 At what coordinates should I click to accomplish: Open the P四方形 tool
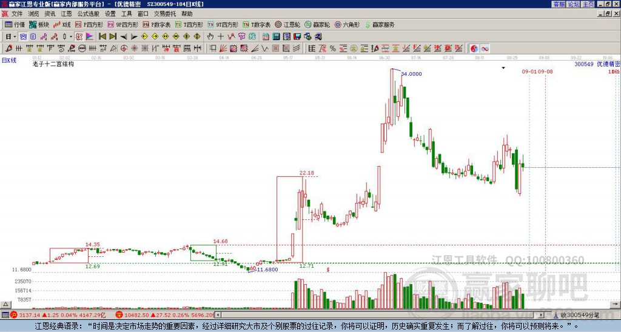pos(89,24)
